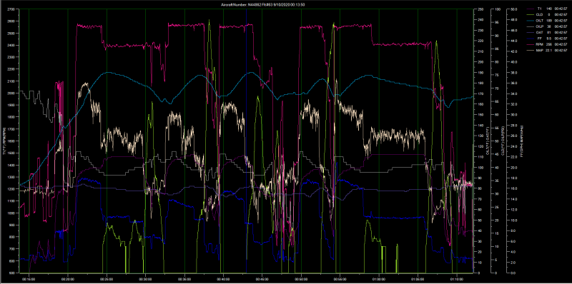Click the MAP value 22.1 in legend
The width and height of the screenshot is (572, 284).
point(548,50)
